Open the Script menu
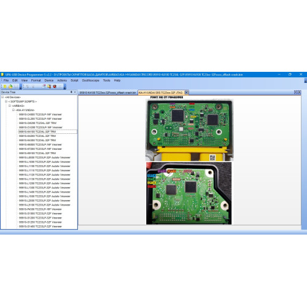This screenshot has width=307, height=307. pyautogui.click(x=74, y=80)
